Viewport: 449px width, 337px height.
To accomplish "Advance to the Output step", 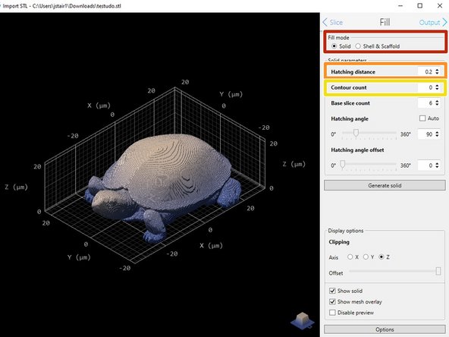I will pyautogui.click(x=432, y=22).
